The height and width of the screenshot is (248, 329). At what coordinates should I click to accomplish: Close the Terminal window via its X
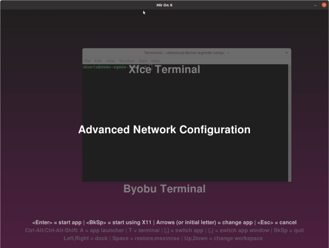pos(287,53)
